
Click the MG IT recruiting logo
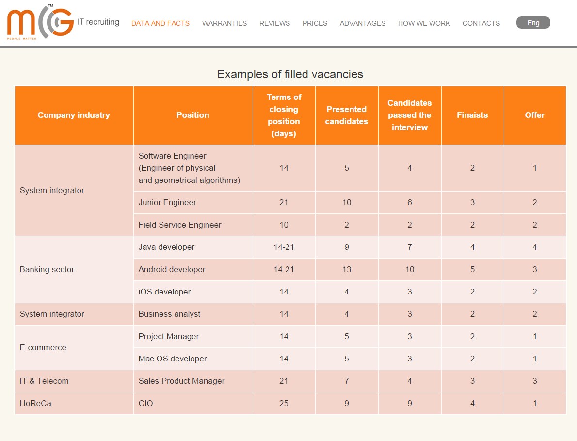click(x=62, y=22)
